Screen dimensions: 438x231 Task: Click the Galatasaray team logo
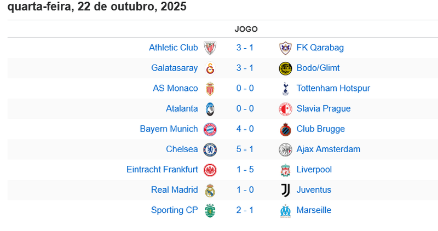210,68
